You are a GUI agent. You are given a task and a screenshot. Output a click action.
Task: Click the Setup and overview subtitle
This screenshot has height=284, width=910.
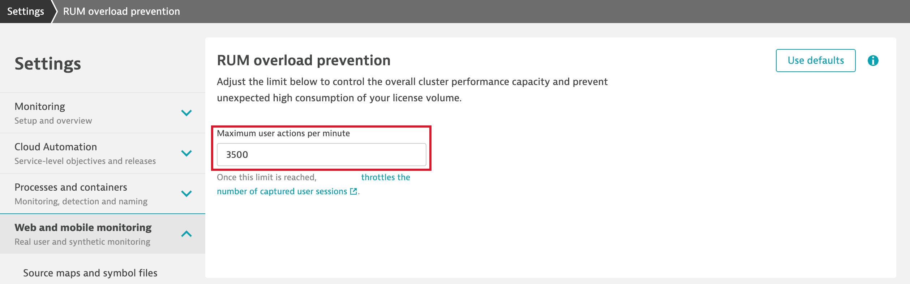coord(53,121)
